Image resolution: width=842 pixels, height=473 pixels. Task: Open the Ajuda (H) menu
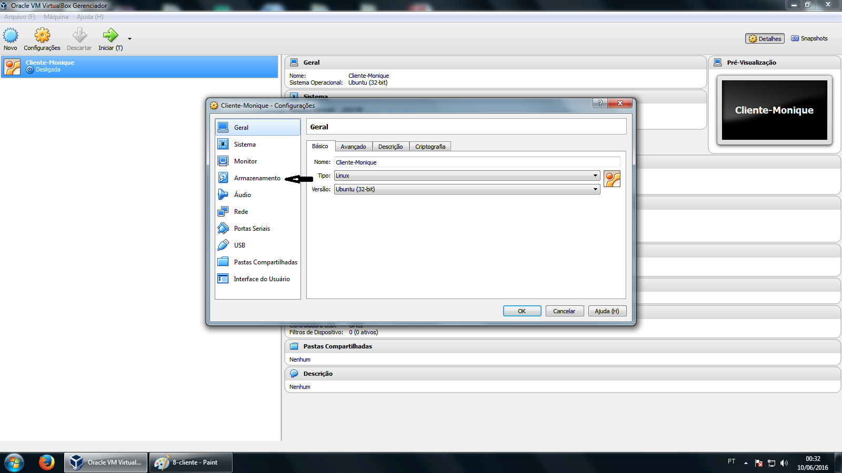point(90,17)
